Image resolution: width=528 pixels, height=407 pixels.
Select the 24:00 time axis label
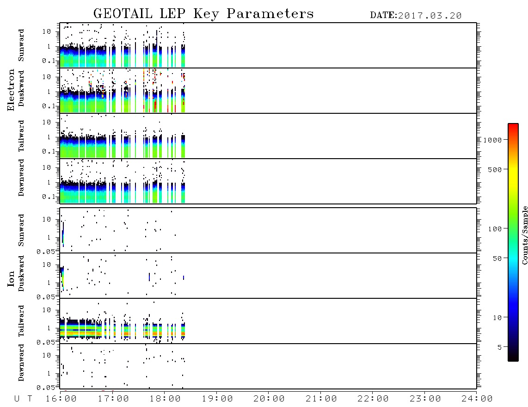(477, 399)
